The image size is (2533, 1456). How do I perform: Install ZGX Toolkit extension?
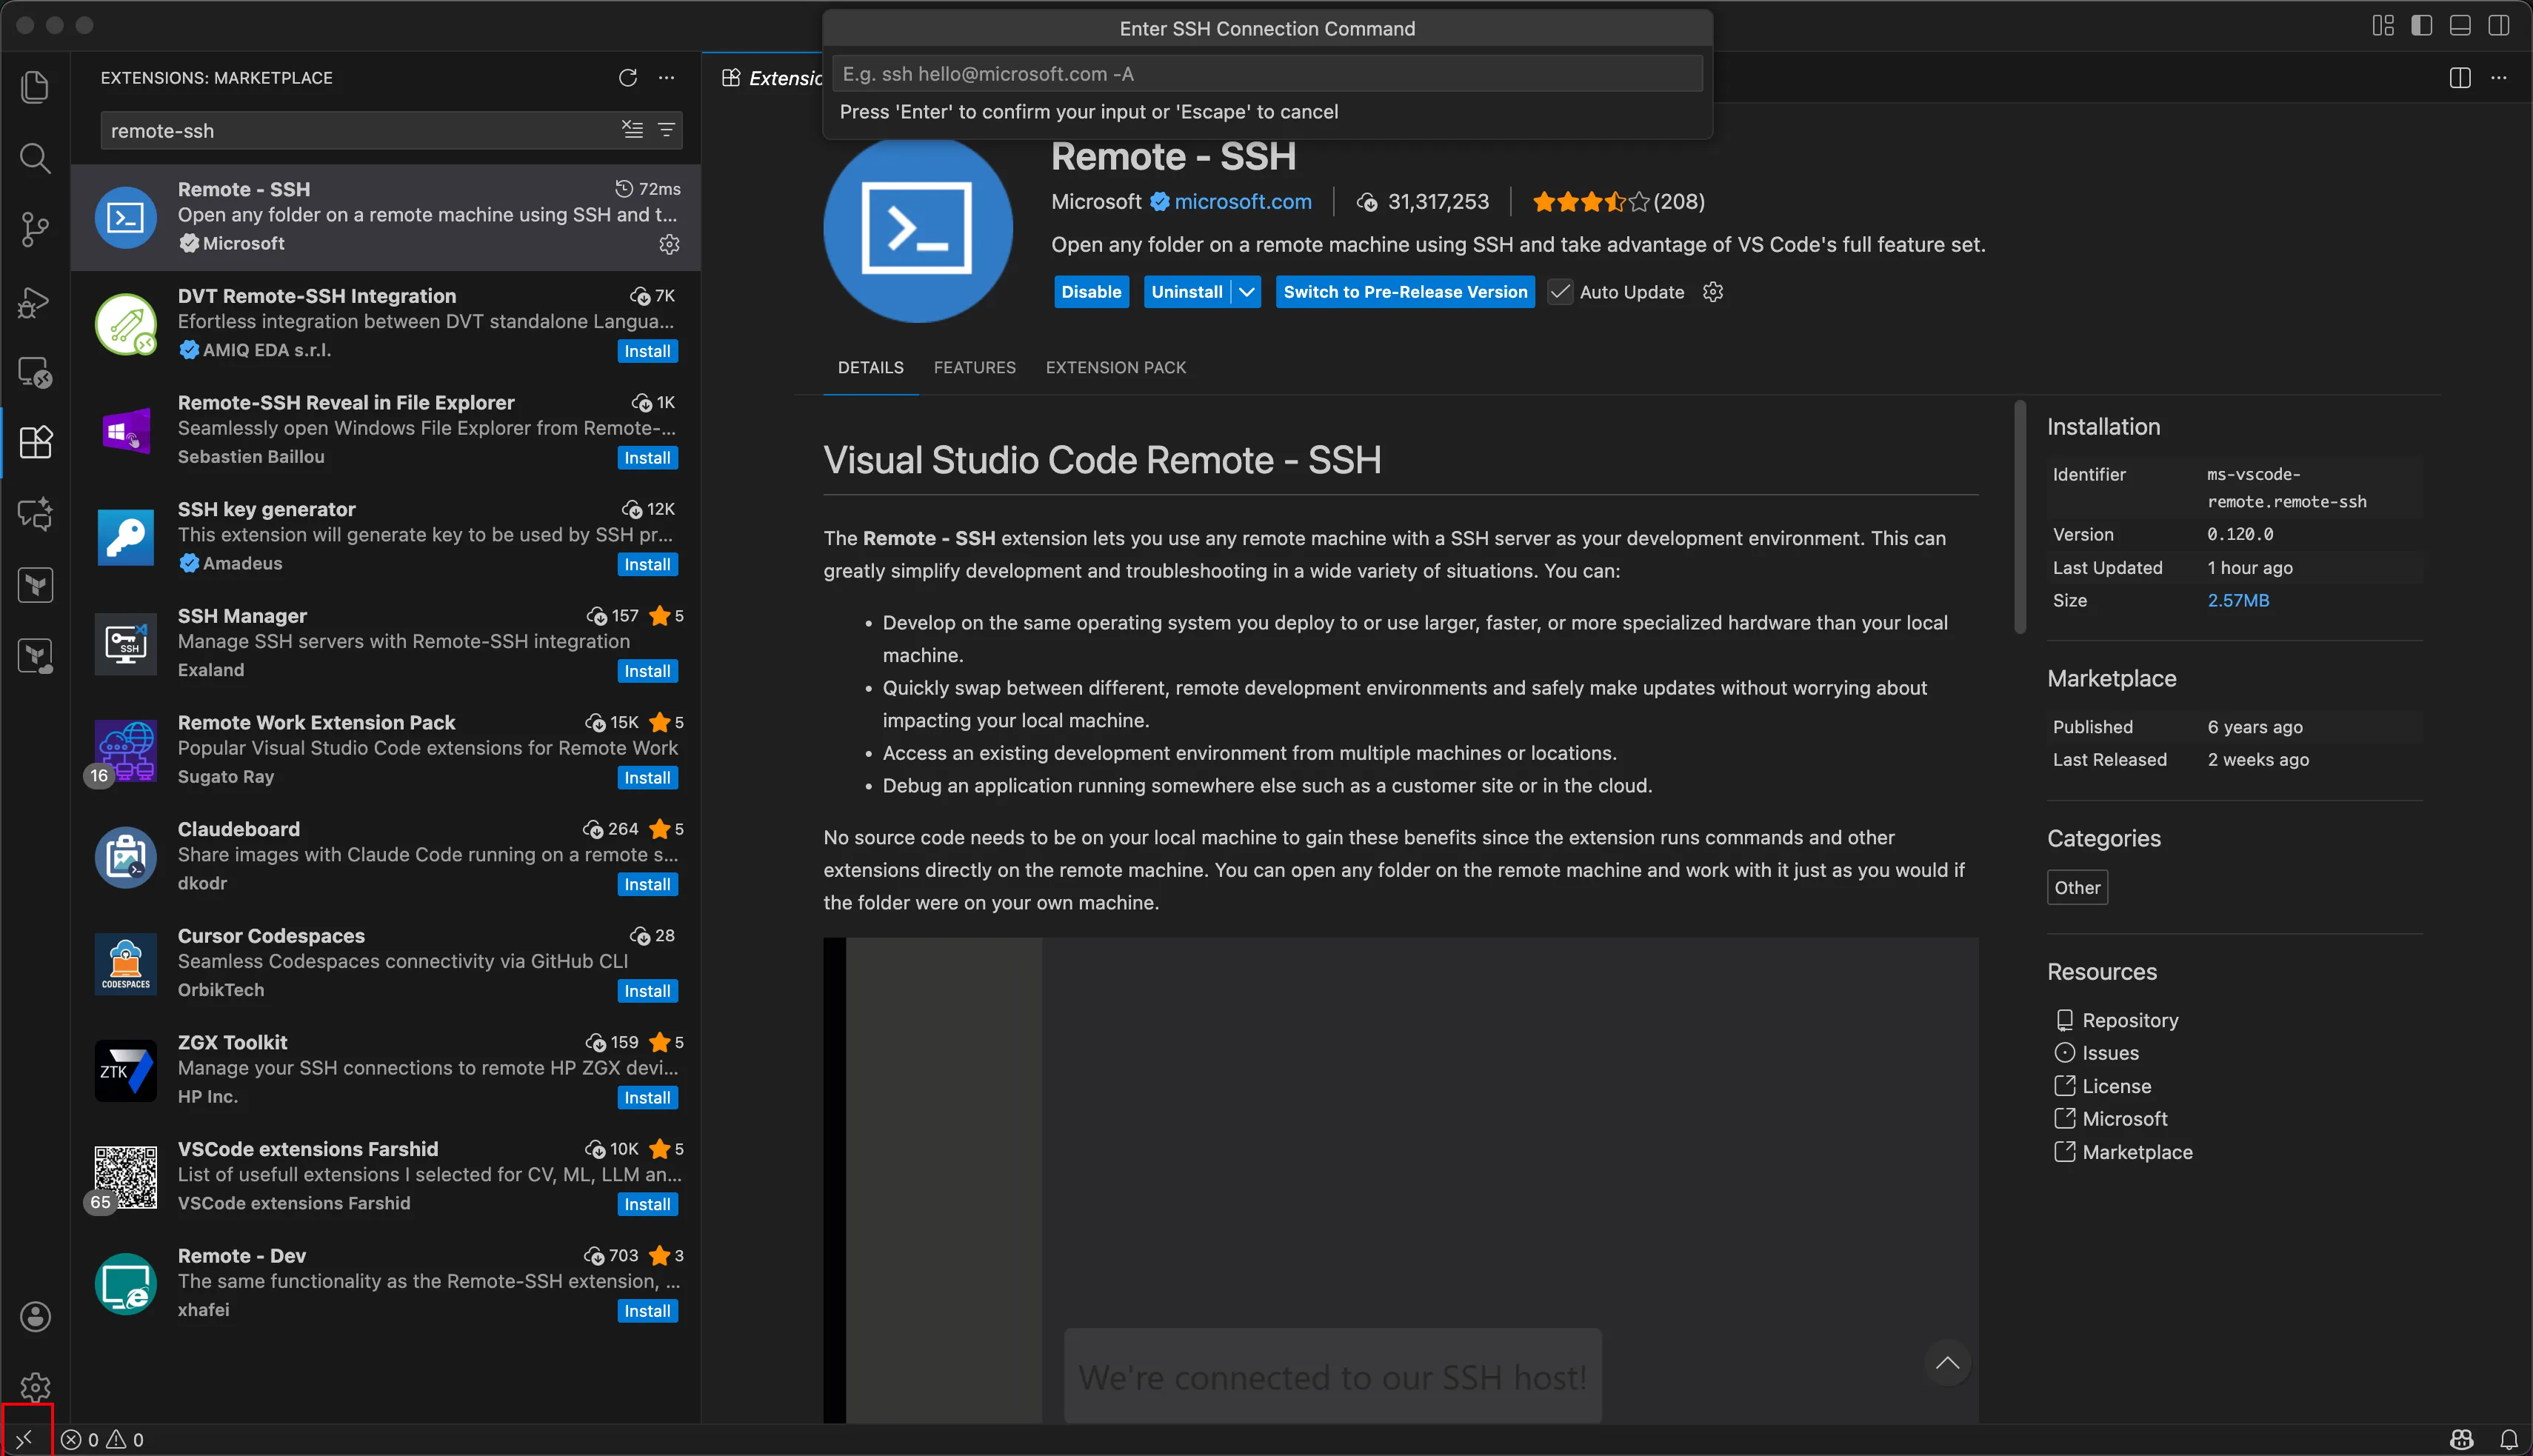click(x=647, y=1098)
